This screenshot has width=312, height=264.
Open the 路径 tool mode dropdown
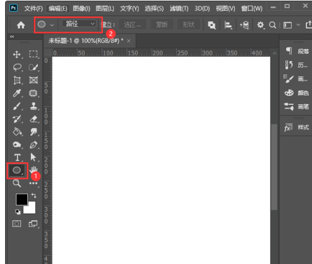coord(79,24)
